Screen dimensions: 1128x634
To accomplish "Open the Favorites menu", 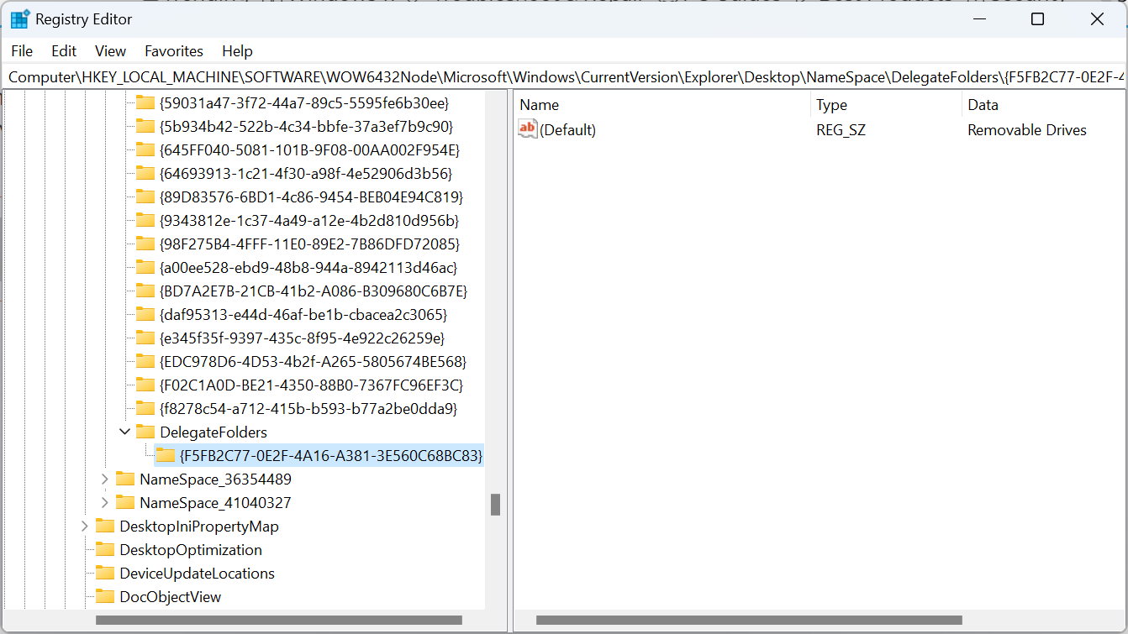I will pyautogui.click(x=174, y=51).
